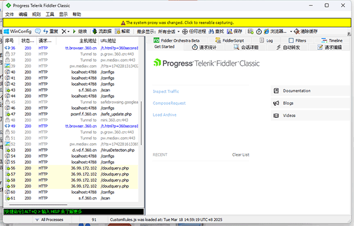Image resolution: width=354 pixels, height=226 pixels.
Task: Select session 59 /cloudquery.php
Action: pos(71,186)
